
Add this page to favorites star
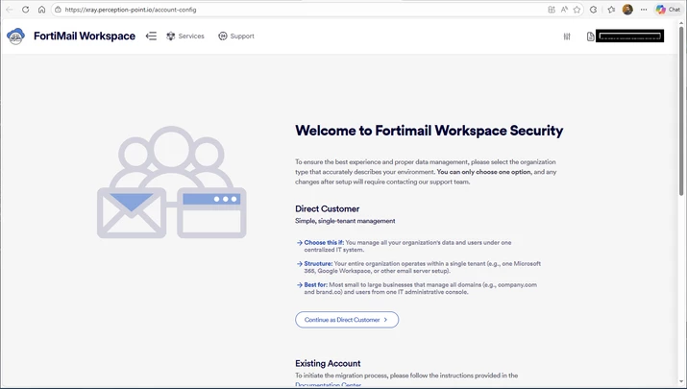point(577,10)
